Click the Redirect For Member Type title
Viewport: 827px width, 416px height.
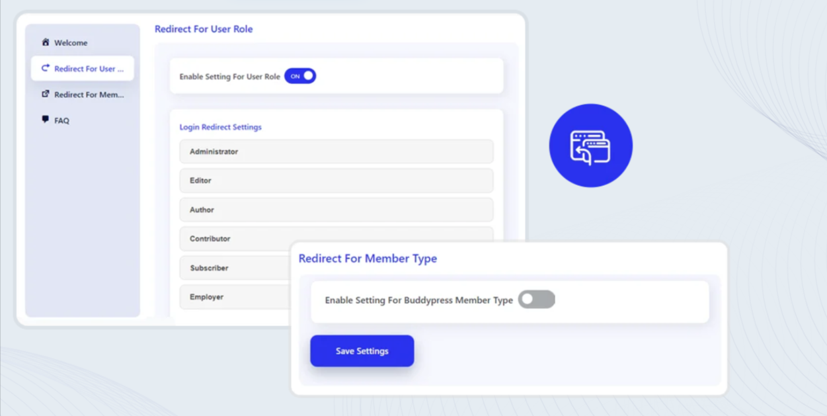coord(368,259)
